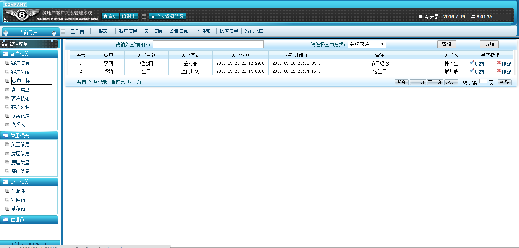Click the icon beside 客户分配 in sidebar
Image resolution: width=519 pixels, height=248 pixels.
pyautogui.click(x=7, y=72)
